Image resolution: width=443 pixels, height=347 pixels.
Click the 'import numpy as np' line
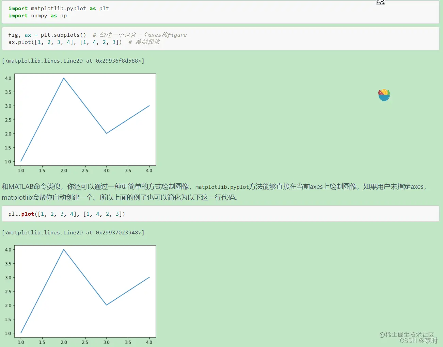(x=37, y=16)
